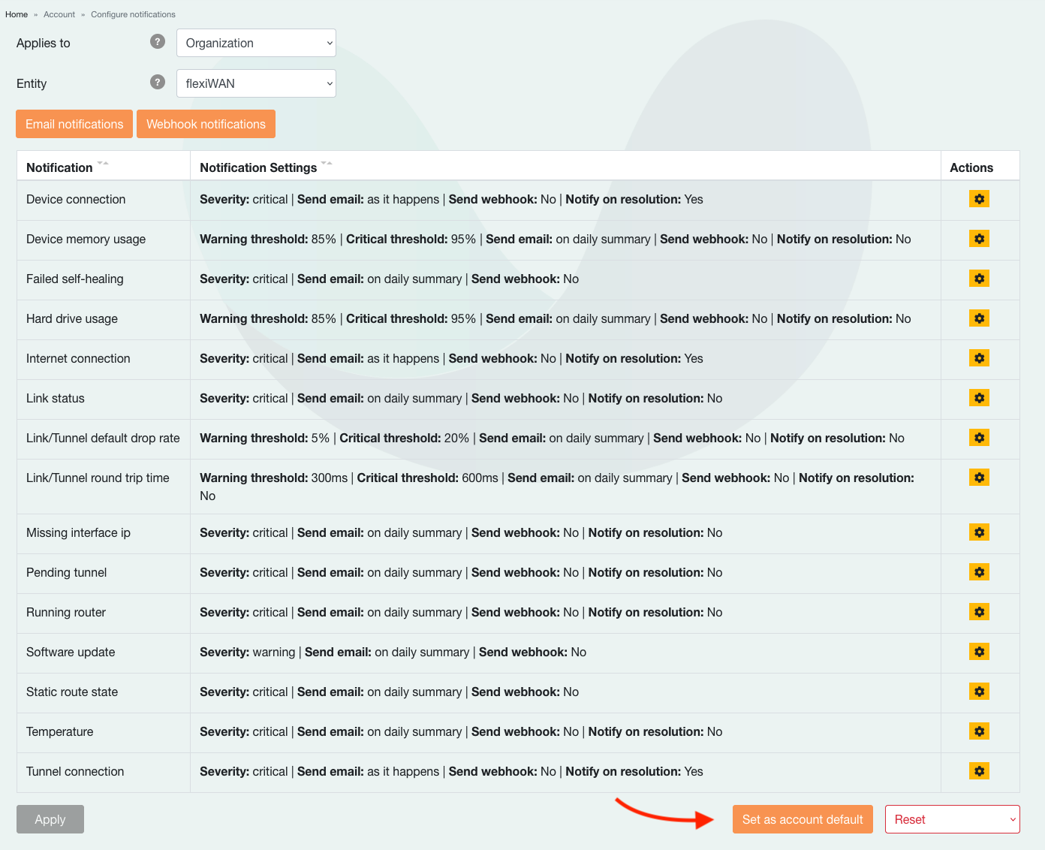The width and height of the screenshot is (1045, 850).
Task: Click the Webhook notifications button
Action: [x=206, y=124]
